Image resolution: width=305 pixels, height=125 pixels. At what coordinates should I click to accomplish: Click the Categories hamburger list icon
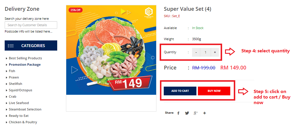11,46
